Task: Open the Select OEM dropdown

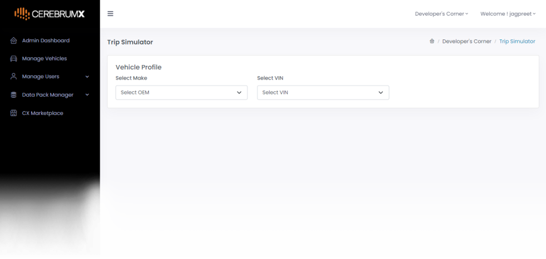Action: (x=181, y=92)
